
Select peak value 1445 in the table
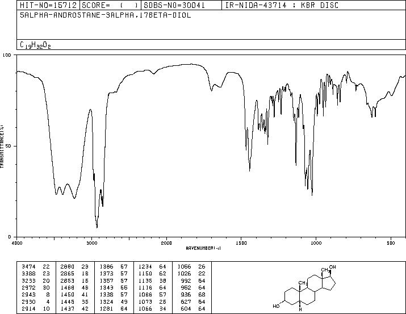click(68, 302)
